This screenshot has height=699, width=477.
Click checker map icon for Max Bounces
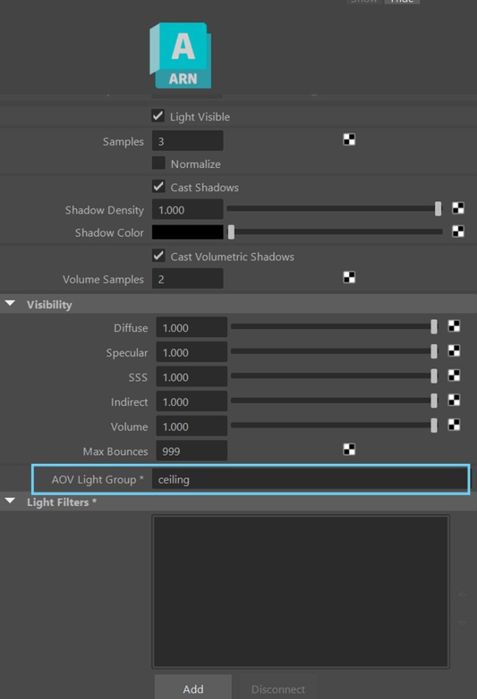(x=349, y=450)
